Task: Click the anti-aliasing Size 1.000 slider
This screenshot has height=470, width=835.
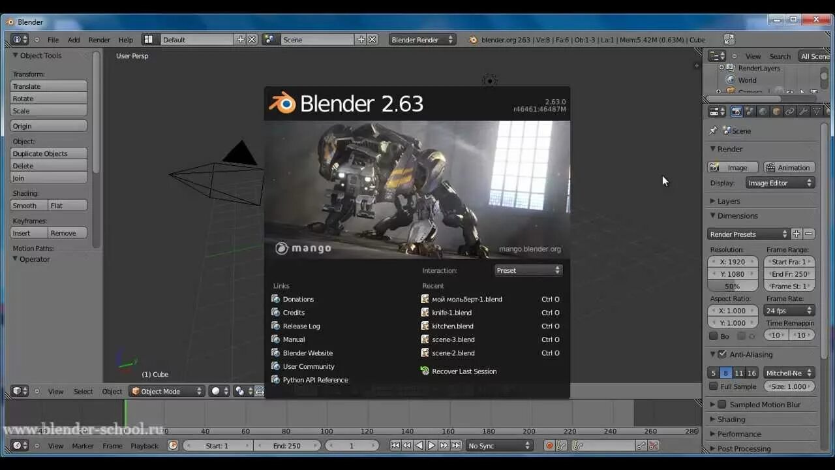Action: 789,386
